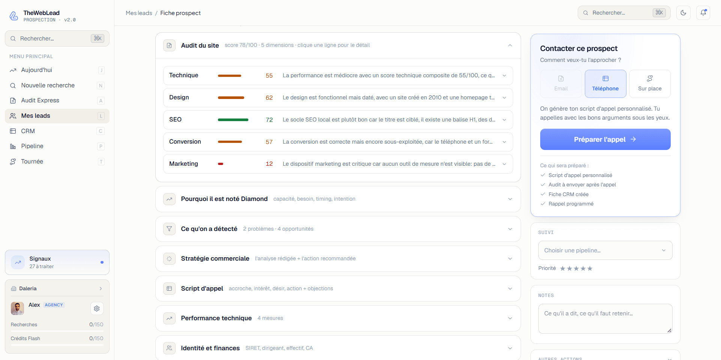Click the Préparer l'appel button
This screenshot has height=360, width=721.
[x=605, y=139]
